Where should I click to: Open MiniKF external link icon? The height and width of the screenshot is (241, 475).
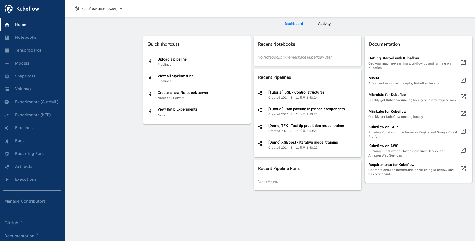click(463, 80)
